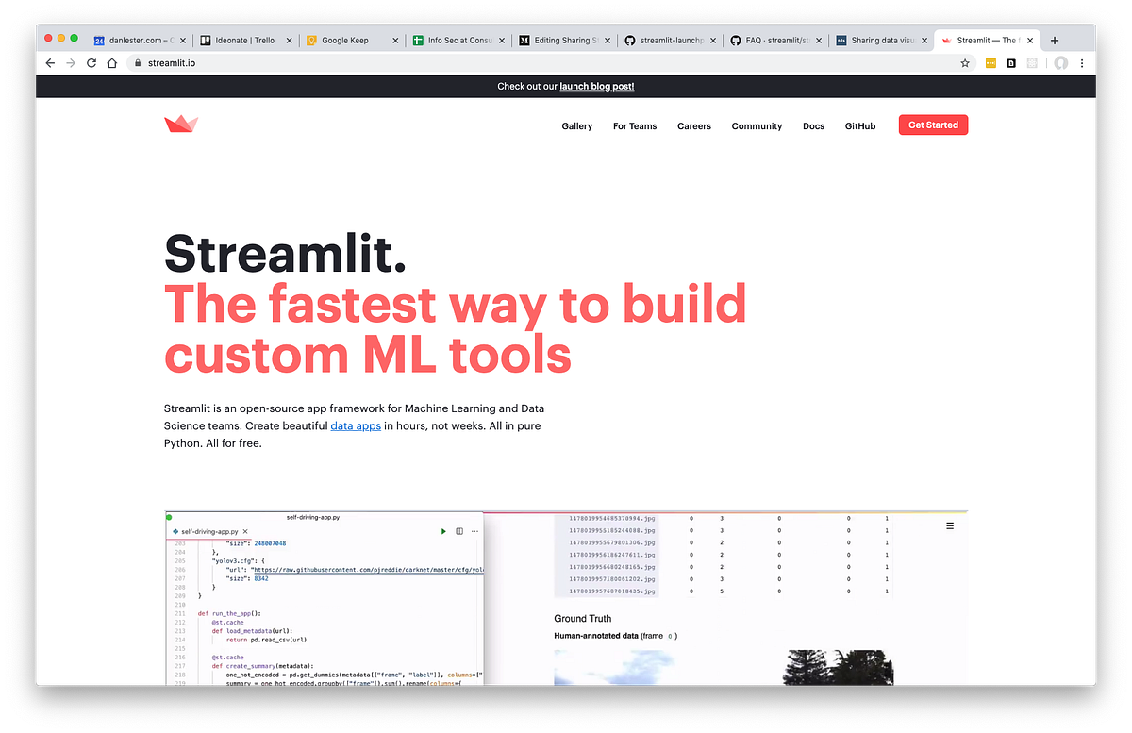Open the Chrome three-dot menu
Screen dimensions: 1132x733
click(x=1082, y=62)
